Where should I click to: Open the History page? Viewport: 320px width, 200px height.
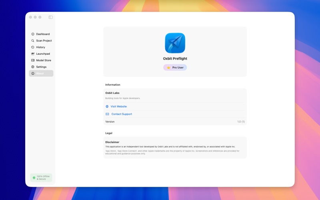[41, 47]
